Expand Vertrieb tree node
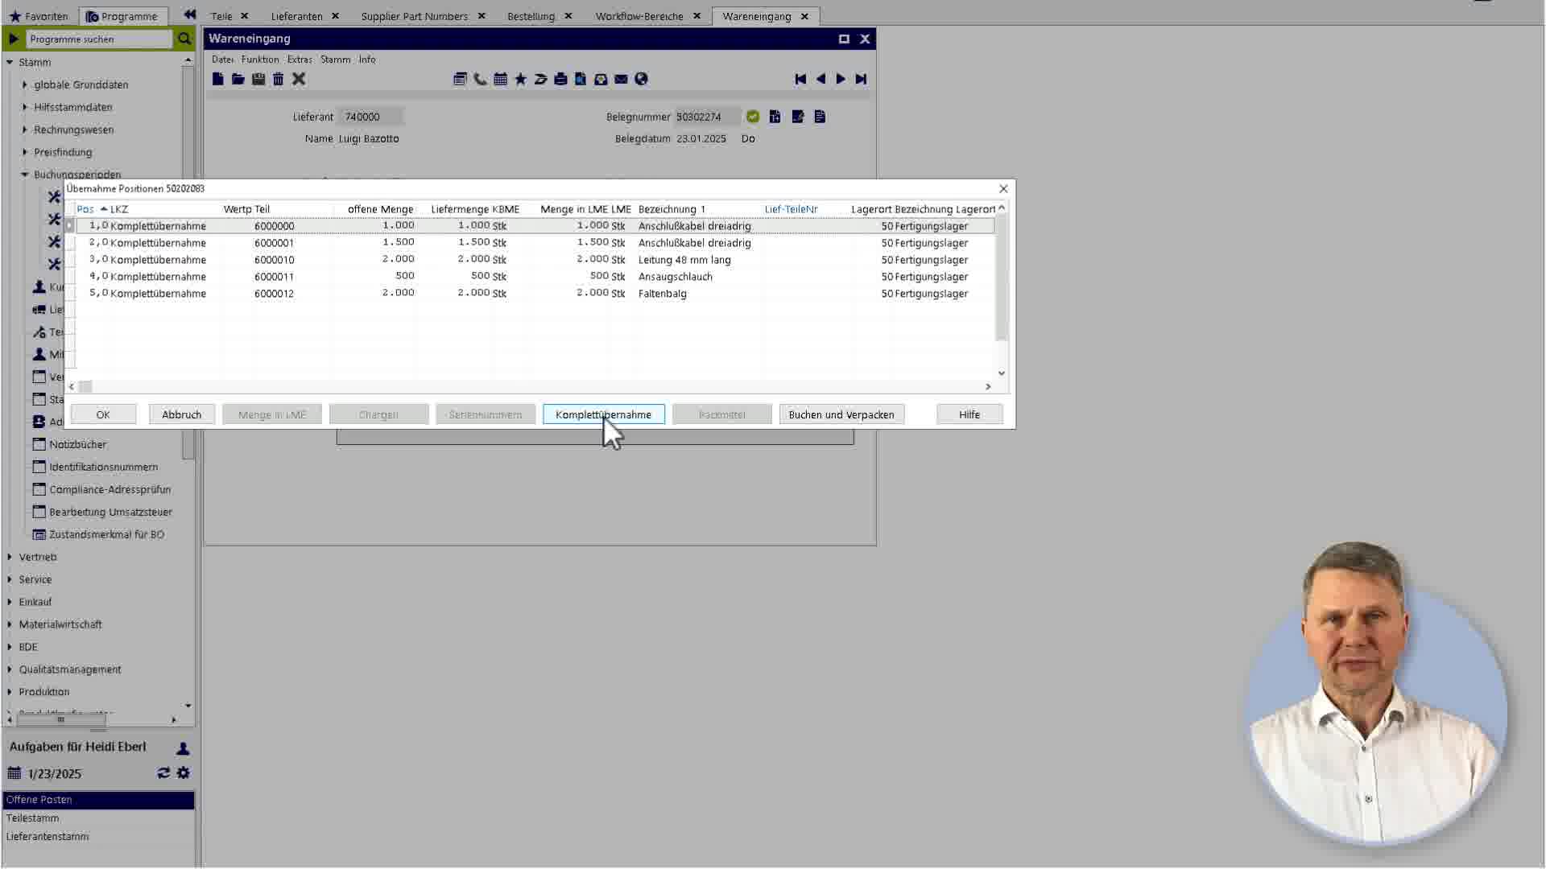The height and width of the screenshot is (869, 1546). (x=10, y=557)
